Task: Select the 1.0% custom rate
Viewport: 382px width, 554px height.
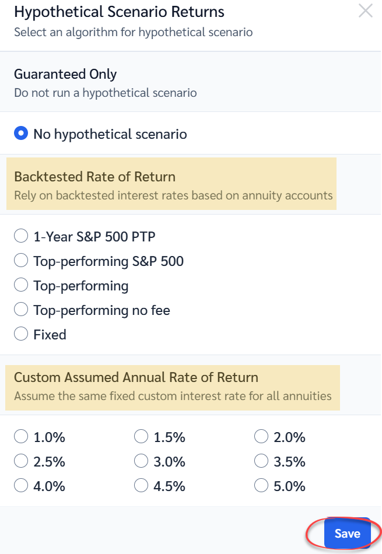Action: point(21,437)
